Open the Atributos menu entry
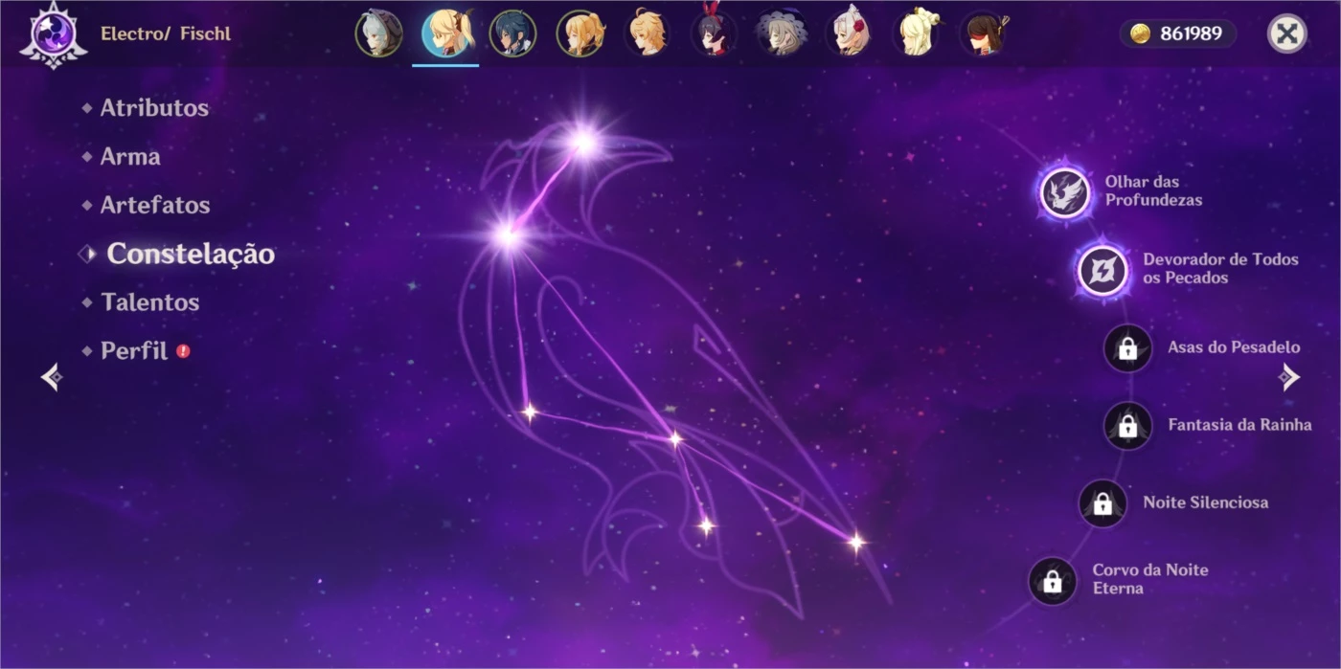 (x=154, y=108)
